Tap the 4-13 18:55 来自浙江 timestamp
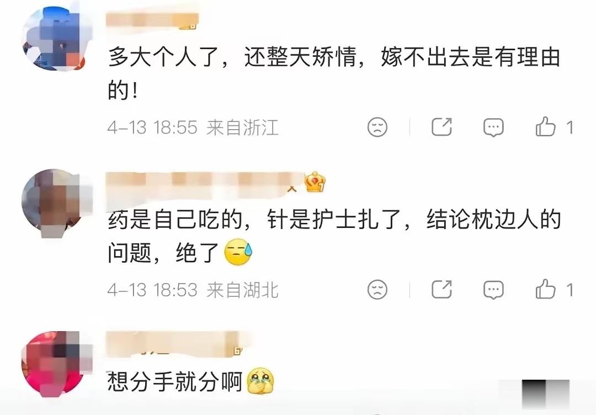The height and width of the screenshot is (415, 596). [x=193, y=127]
